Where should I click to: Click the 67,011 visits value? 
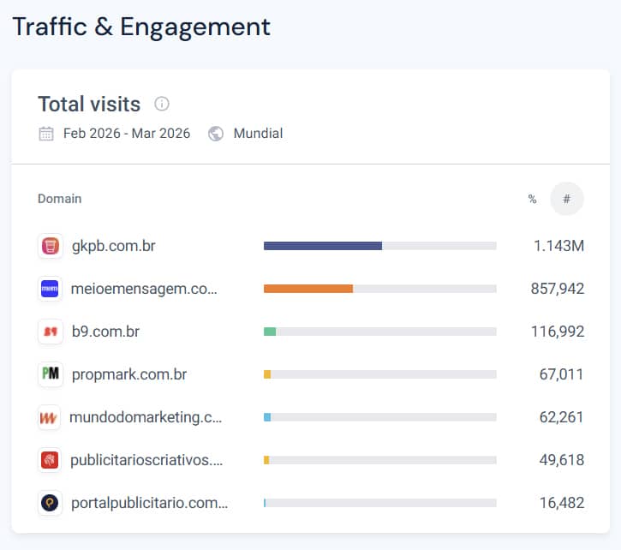tap(562, 374)
